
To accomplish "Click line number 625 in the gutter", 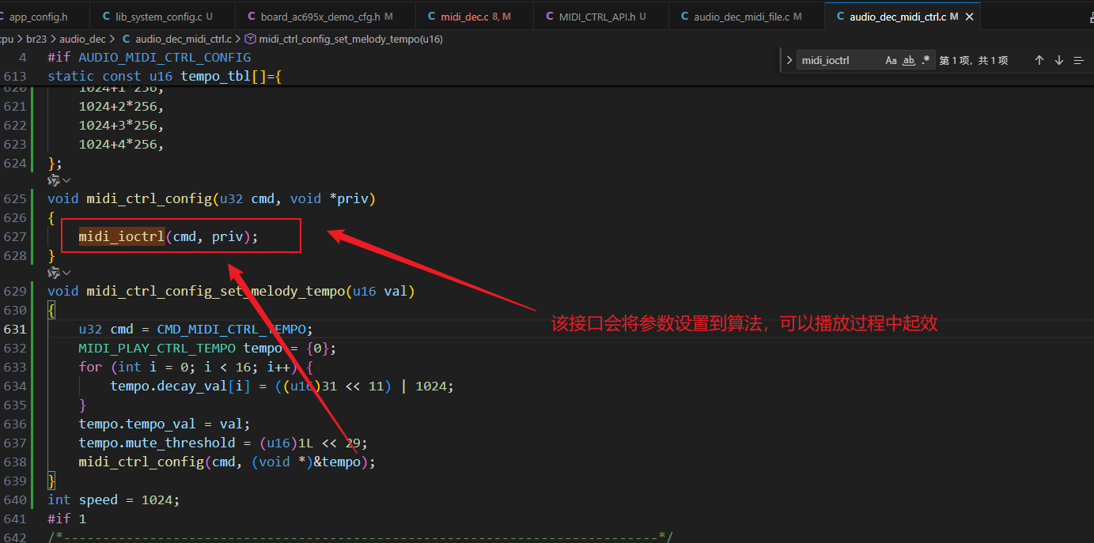I will 14,198.
